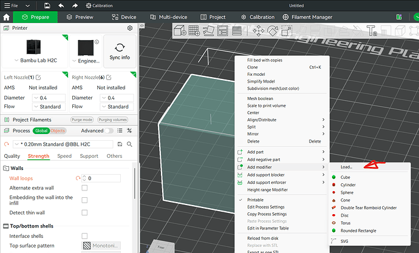Switch to the Device tab

[x=124, y=17]
